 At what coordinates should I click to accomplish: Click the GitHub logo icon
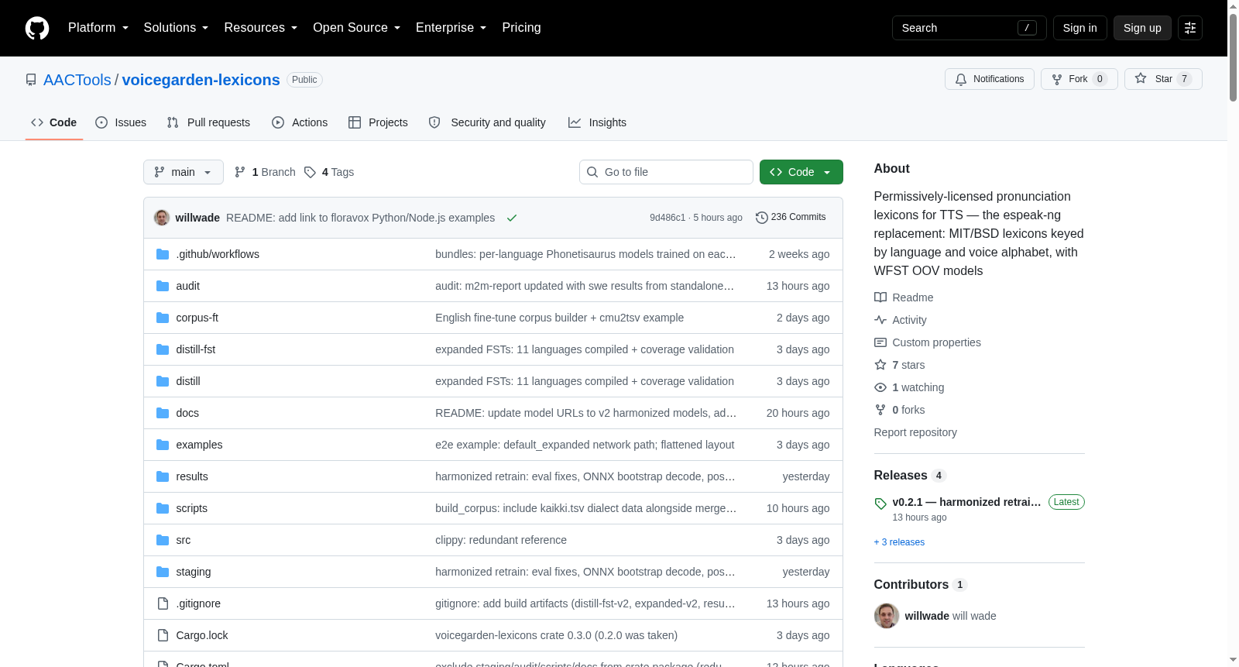tap(37, 28)
